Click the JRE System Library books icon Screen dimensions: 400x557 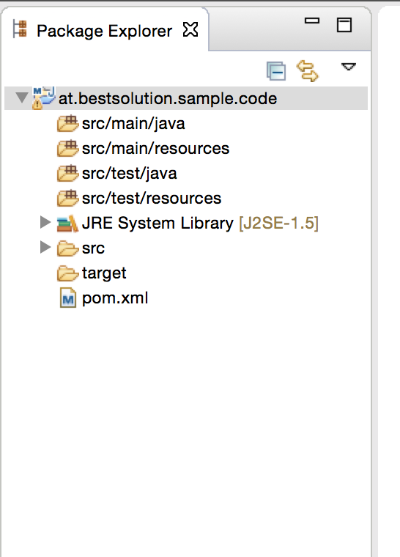click(x=67, y=223)
